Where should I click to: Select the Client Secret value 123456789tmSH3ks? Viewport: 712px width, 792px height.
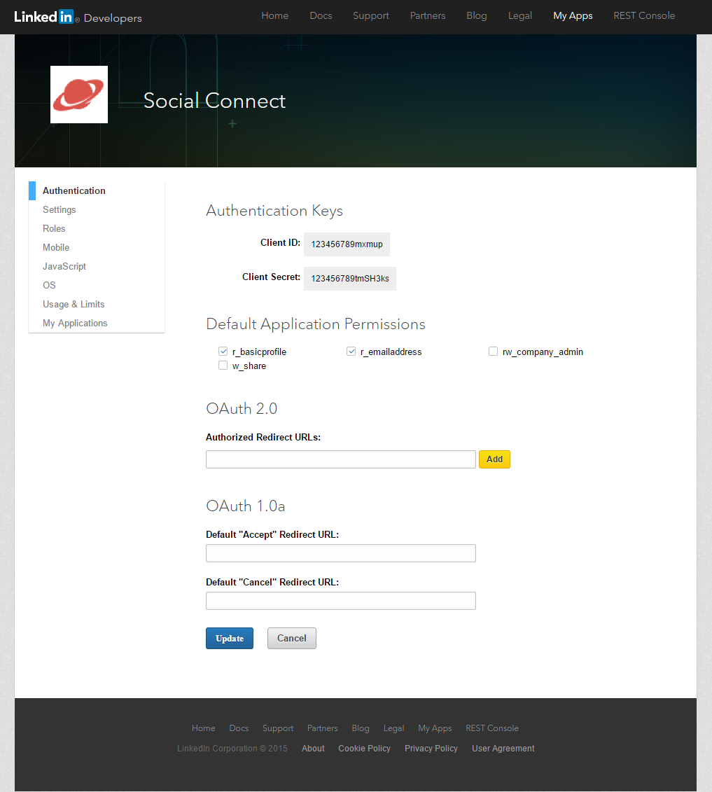click(350, 278)
